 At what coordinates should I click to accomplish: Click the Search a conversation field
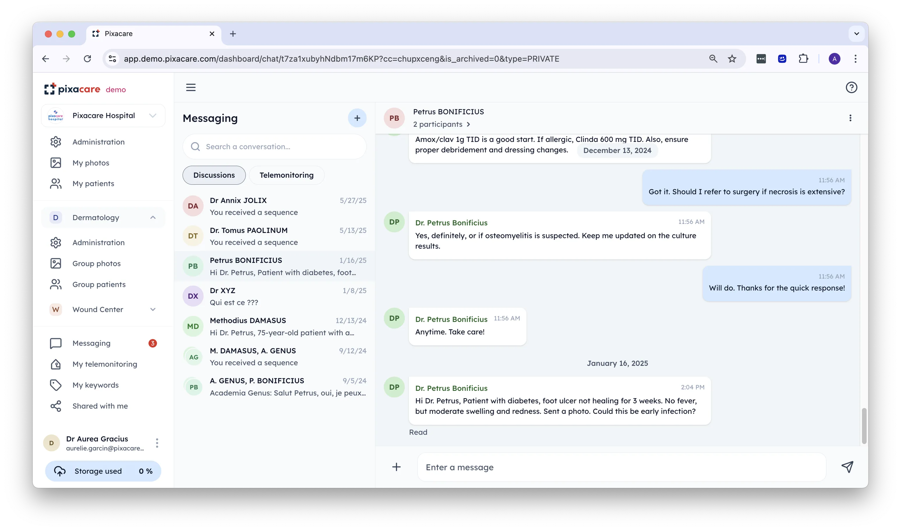[274, 147]
